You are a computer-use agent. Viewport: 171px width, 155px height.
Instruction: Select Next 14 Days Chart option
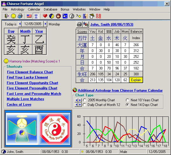[x=128, y=105]
